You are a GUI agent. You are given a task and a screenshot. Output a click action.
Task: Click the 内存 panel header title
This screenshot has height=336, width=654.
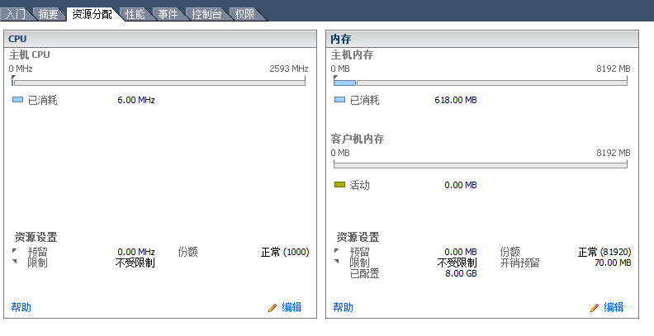(341, 39)
